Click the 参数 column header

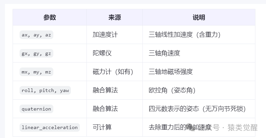tap(50, 17)
